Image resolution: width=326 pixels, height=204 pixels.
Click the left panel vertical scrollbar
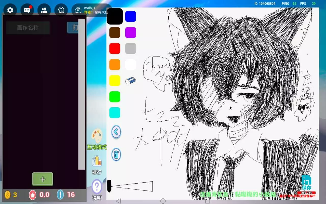[82, 94]
